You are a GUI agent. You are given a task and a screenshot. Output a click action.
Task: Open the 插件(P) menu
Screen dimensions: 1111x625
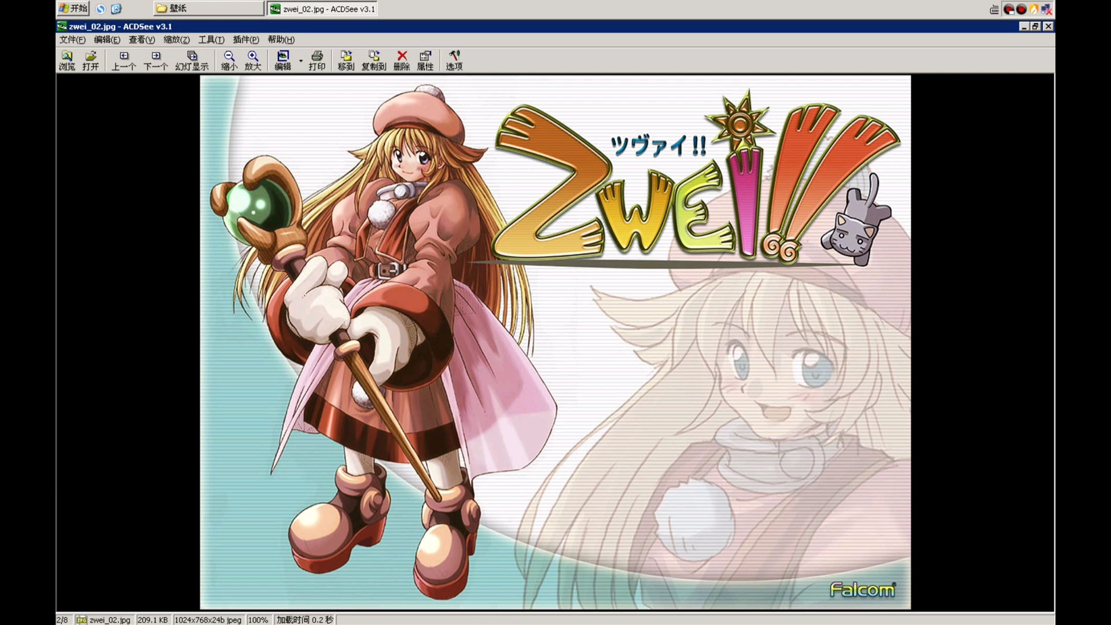246,39
